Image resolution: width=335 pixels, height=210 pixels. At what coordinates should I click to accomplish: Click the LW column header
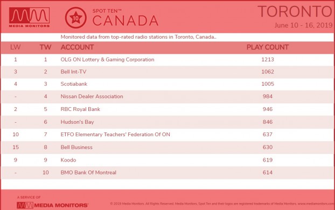pyautogui.click(x=16, y=47)
